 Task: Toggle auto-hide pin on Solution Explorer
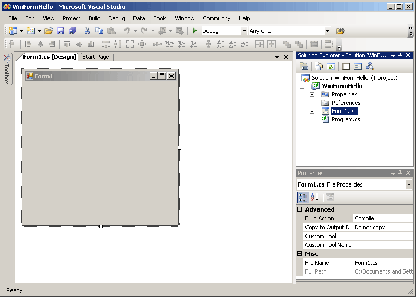click(x=400, y=55)
